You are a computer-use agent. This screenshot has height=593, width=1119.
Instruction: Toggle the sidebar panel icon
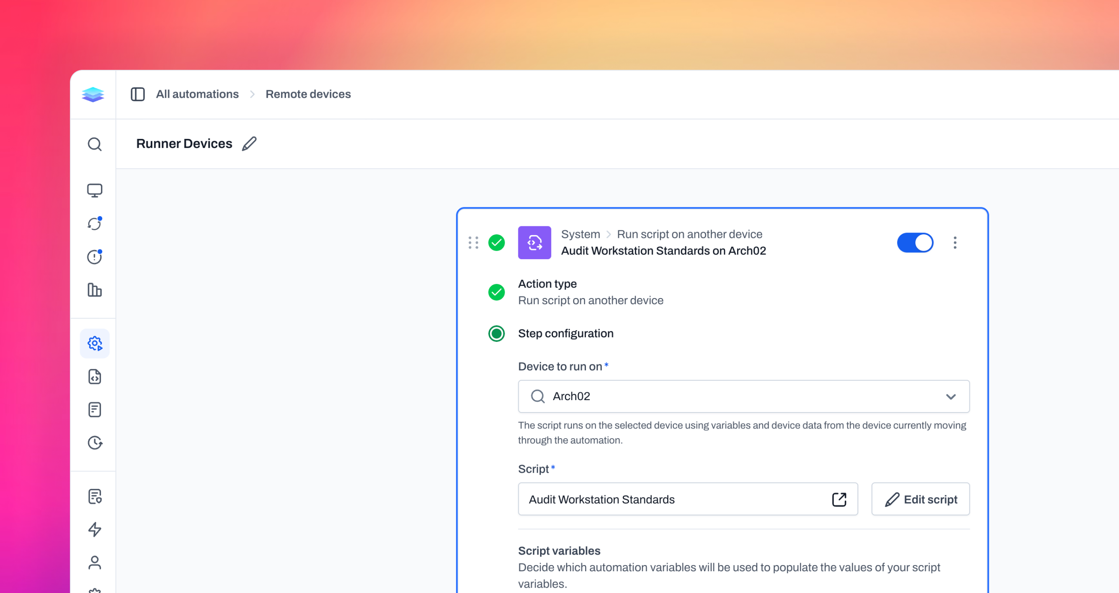point(138,94)
